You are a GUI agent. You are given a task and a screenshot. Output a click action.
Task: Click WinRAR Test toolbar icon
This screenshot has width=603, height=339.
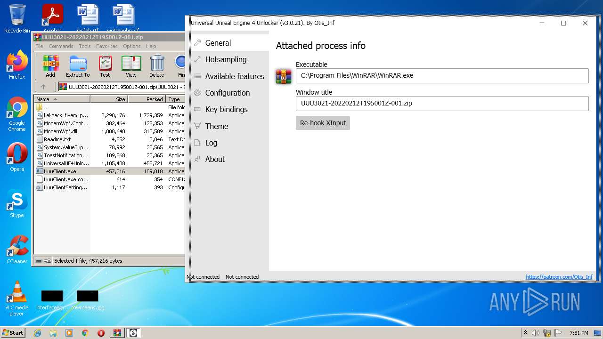[105, 66]
